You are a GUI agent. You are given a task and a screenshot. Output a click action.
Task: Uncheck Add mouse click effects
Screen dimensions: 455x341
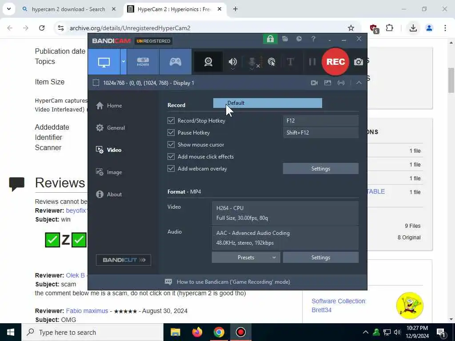[171, 157]
